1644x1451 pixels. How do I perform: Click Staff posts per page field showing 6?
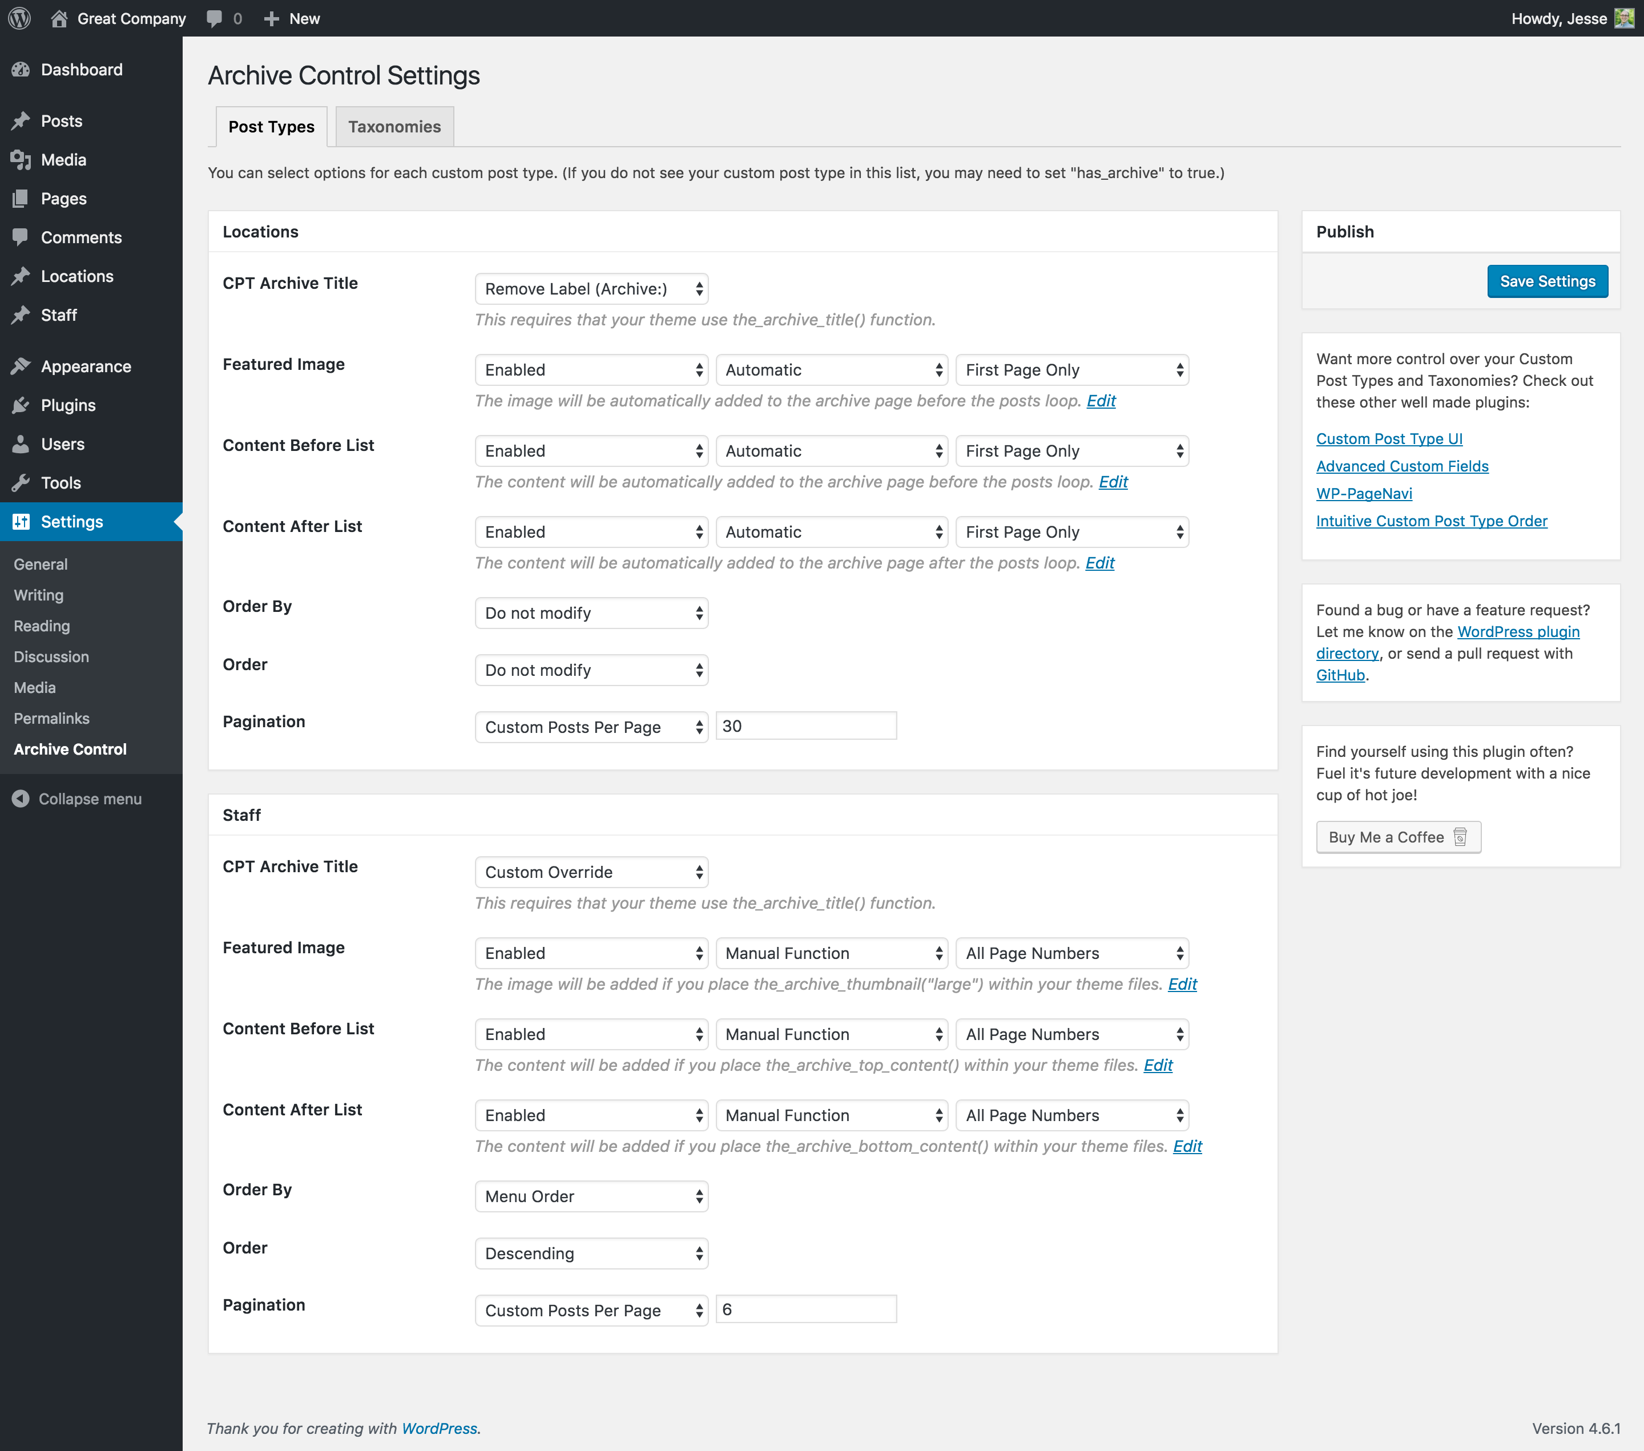(x=806, y=1309)
